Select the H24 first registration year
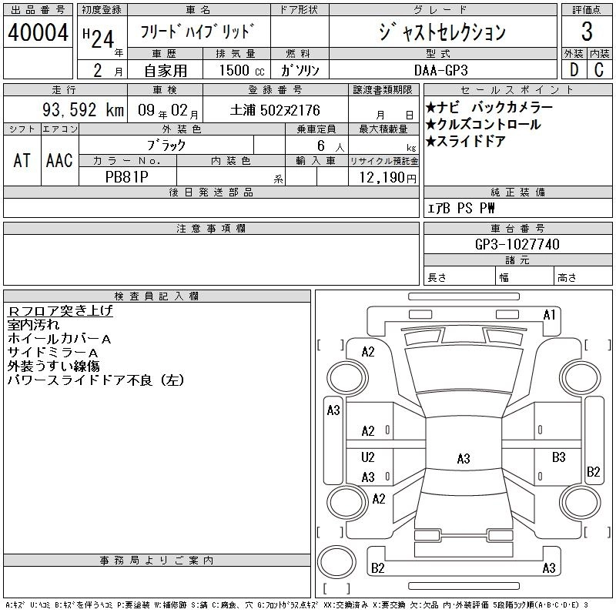Screen dimensions: 616x616 (99, 38)
